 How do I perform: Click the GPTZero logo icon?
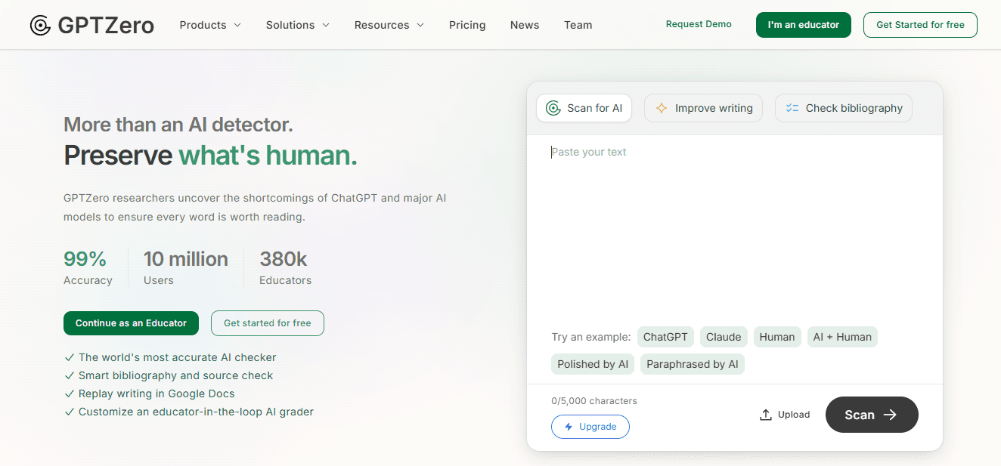click(40, 25)
